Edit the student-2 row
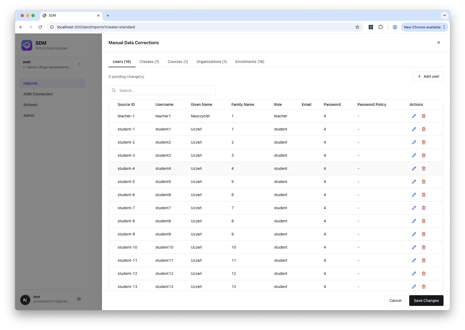Viewport: 465px width, 330px height. point(414,142)
